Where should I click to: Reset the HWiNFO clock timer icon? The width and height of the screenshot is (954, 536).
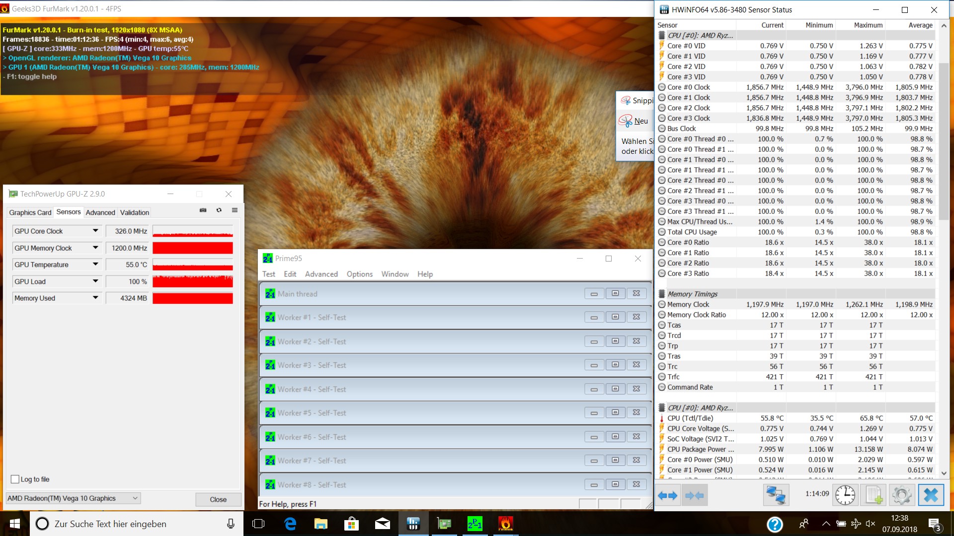point(845,495)
